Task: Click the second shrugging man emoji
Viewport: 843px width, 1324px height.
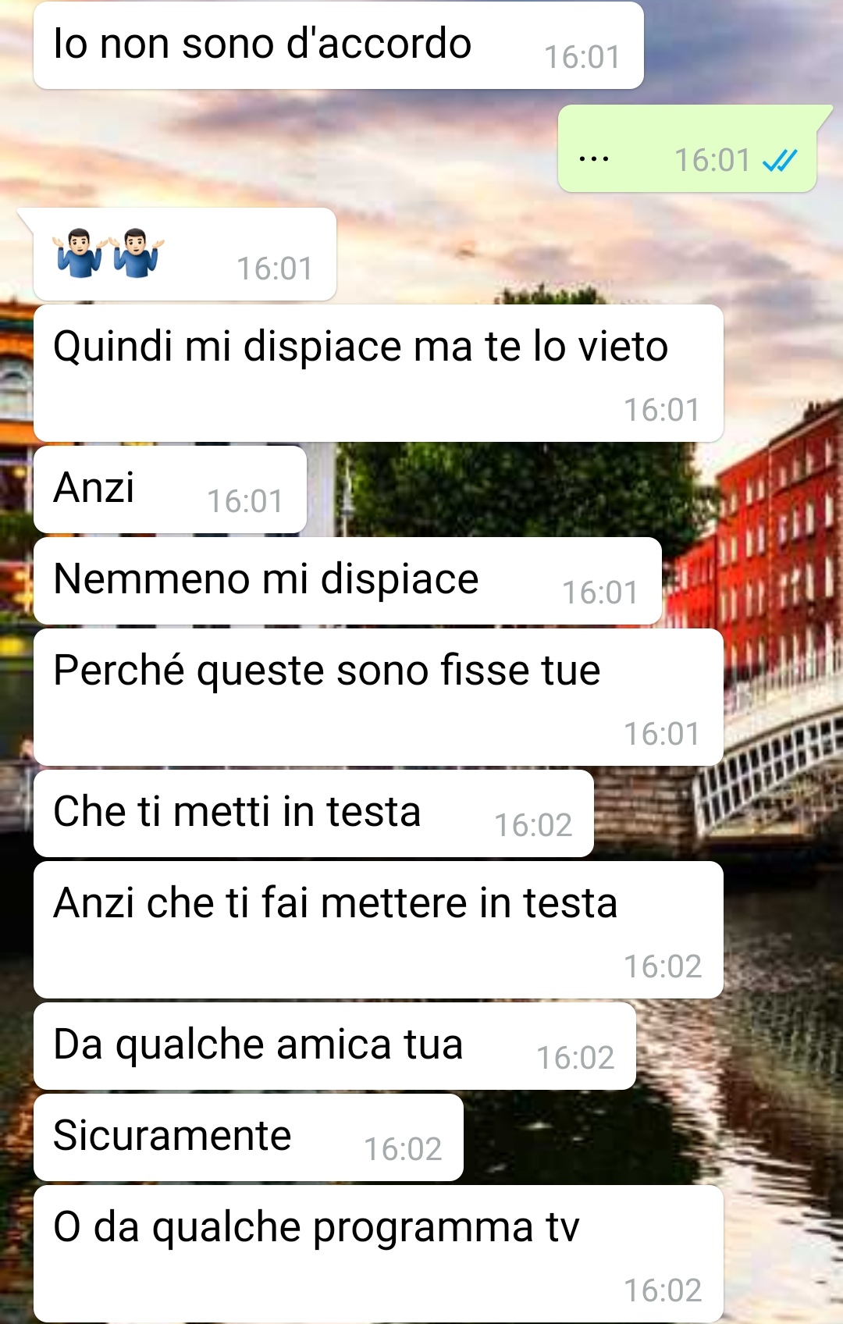Action: [x=137, y=253]
